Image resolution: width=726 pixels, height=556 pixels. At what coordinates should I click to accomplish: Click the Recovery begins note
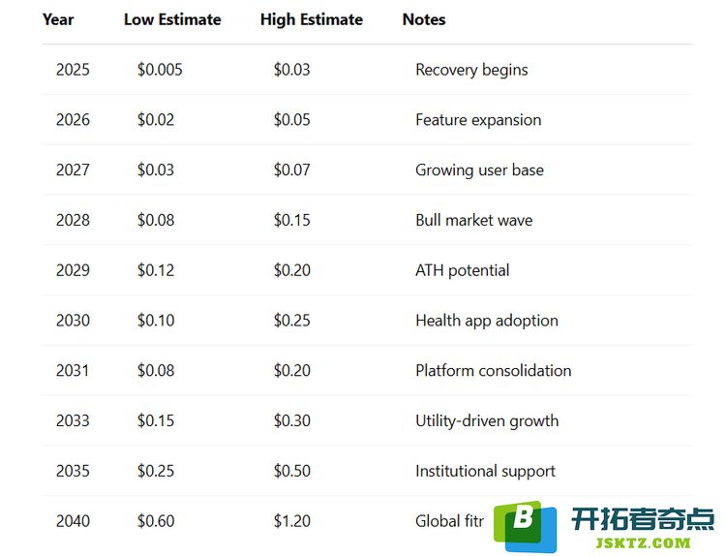pos(471,70)
